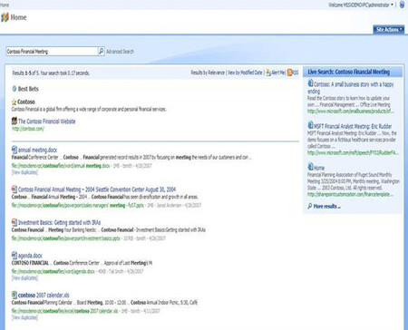Open the Advanced Search link
This screenshot has width=408, height=330.
coord(120,52)
